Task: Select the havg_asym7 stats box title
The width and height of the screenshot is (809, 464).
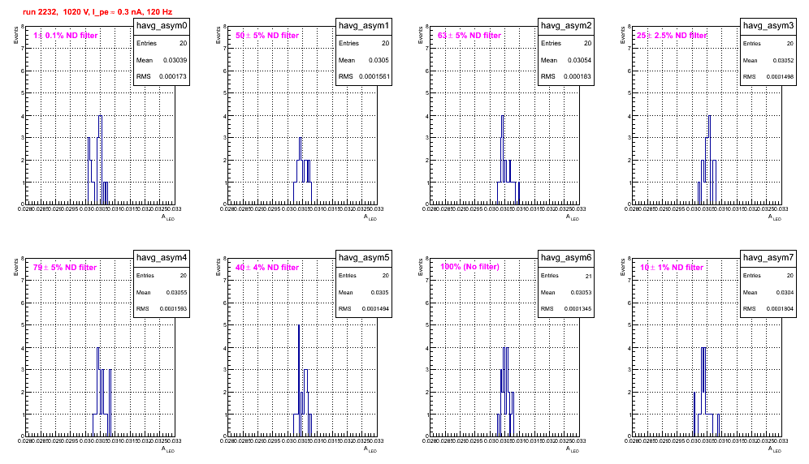Action: (x=768, y=257)
